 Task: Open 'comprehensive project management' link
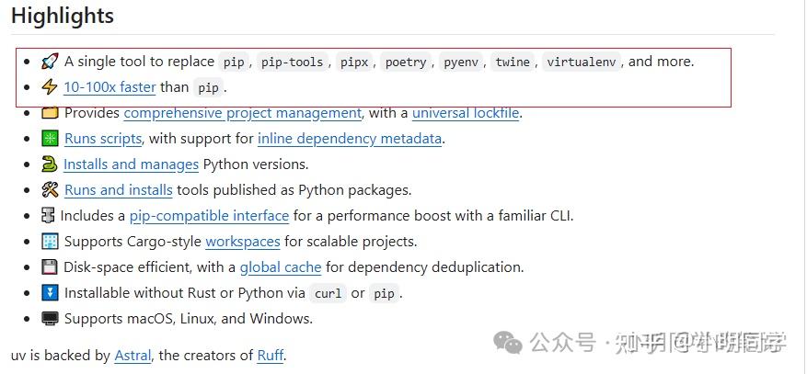243,113
